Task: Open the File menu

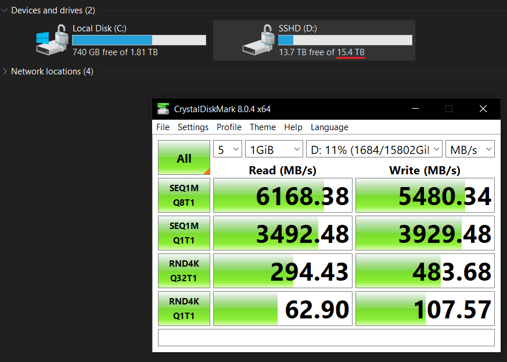Action: 163,127
